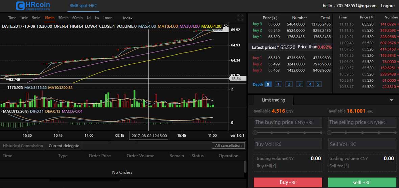Open the Historical Commission tab

pyautogui.click(x=23, y=146)
